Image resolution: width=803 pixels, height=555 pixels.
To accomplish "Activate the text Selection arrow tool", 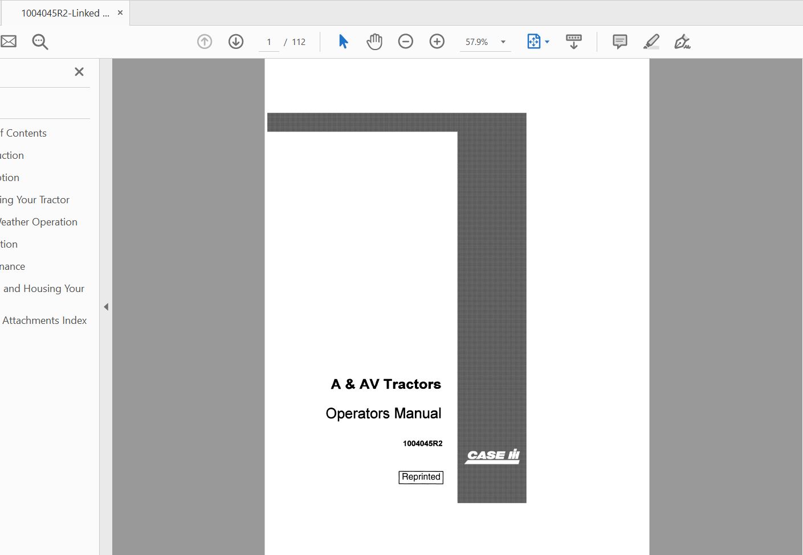I will tap(343, 41).
